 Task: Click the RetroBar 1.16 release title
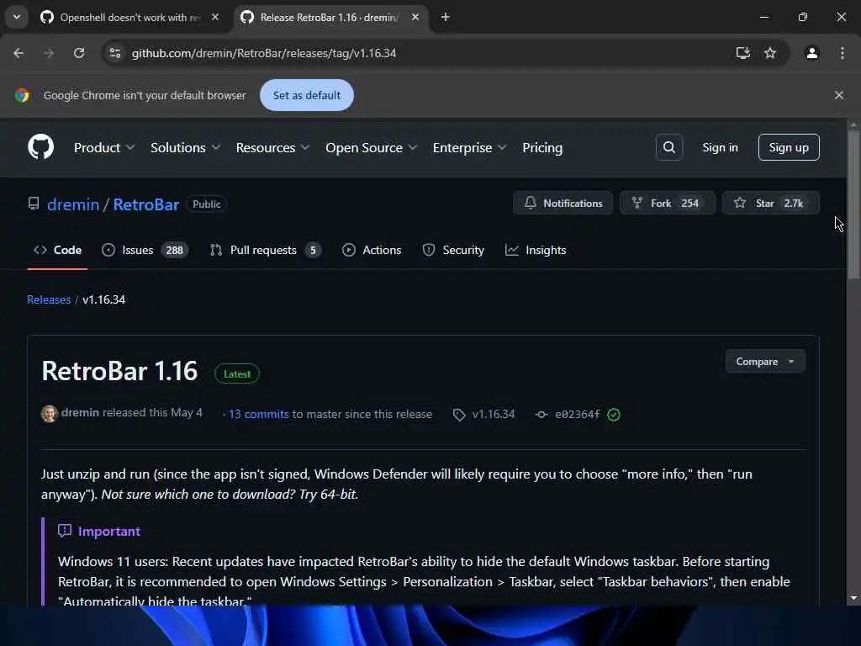click(119, 371)
